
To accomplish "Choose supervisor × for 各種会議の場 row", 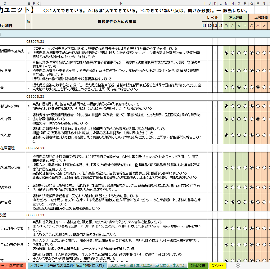I will [264, 71].
